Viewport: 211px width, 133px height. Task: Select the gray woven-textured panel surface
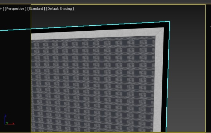pyautogui.click(x=93, y=85)
